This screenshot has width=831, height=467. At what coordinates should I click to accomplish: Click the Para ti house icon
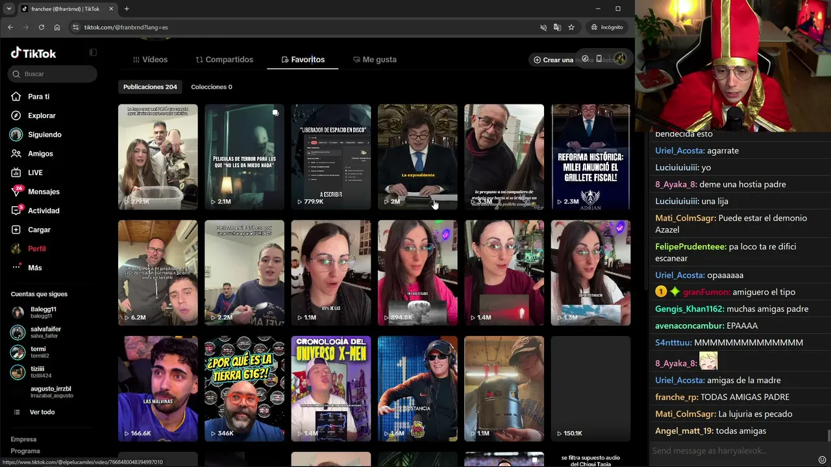[16, 97]
